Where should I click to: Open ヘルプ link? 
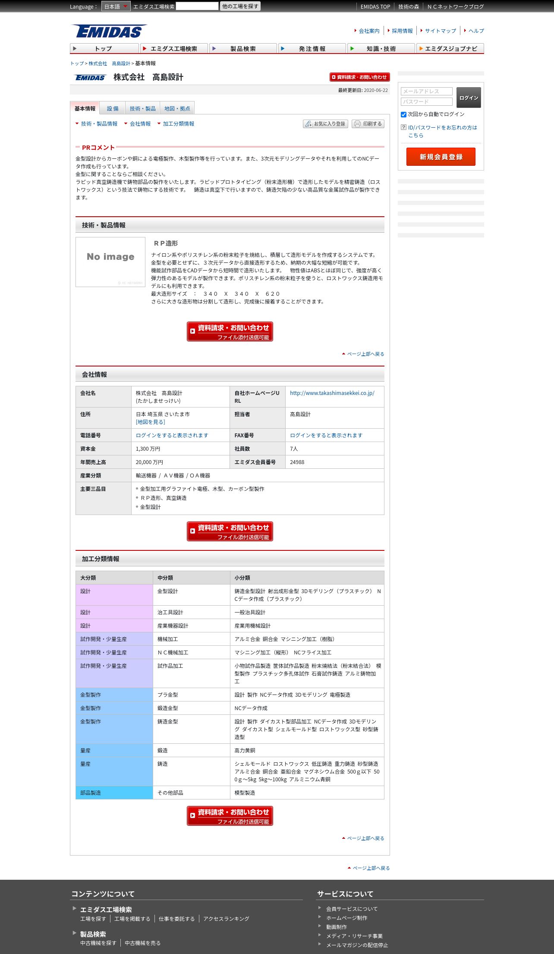point(476,31)
